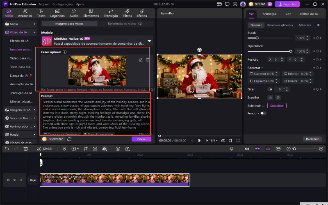Adjust the Opacidade slider handle
Screen dimensions: 328x205
tap(291, 51)
